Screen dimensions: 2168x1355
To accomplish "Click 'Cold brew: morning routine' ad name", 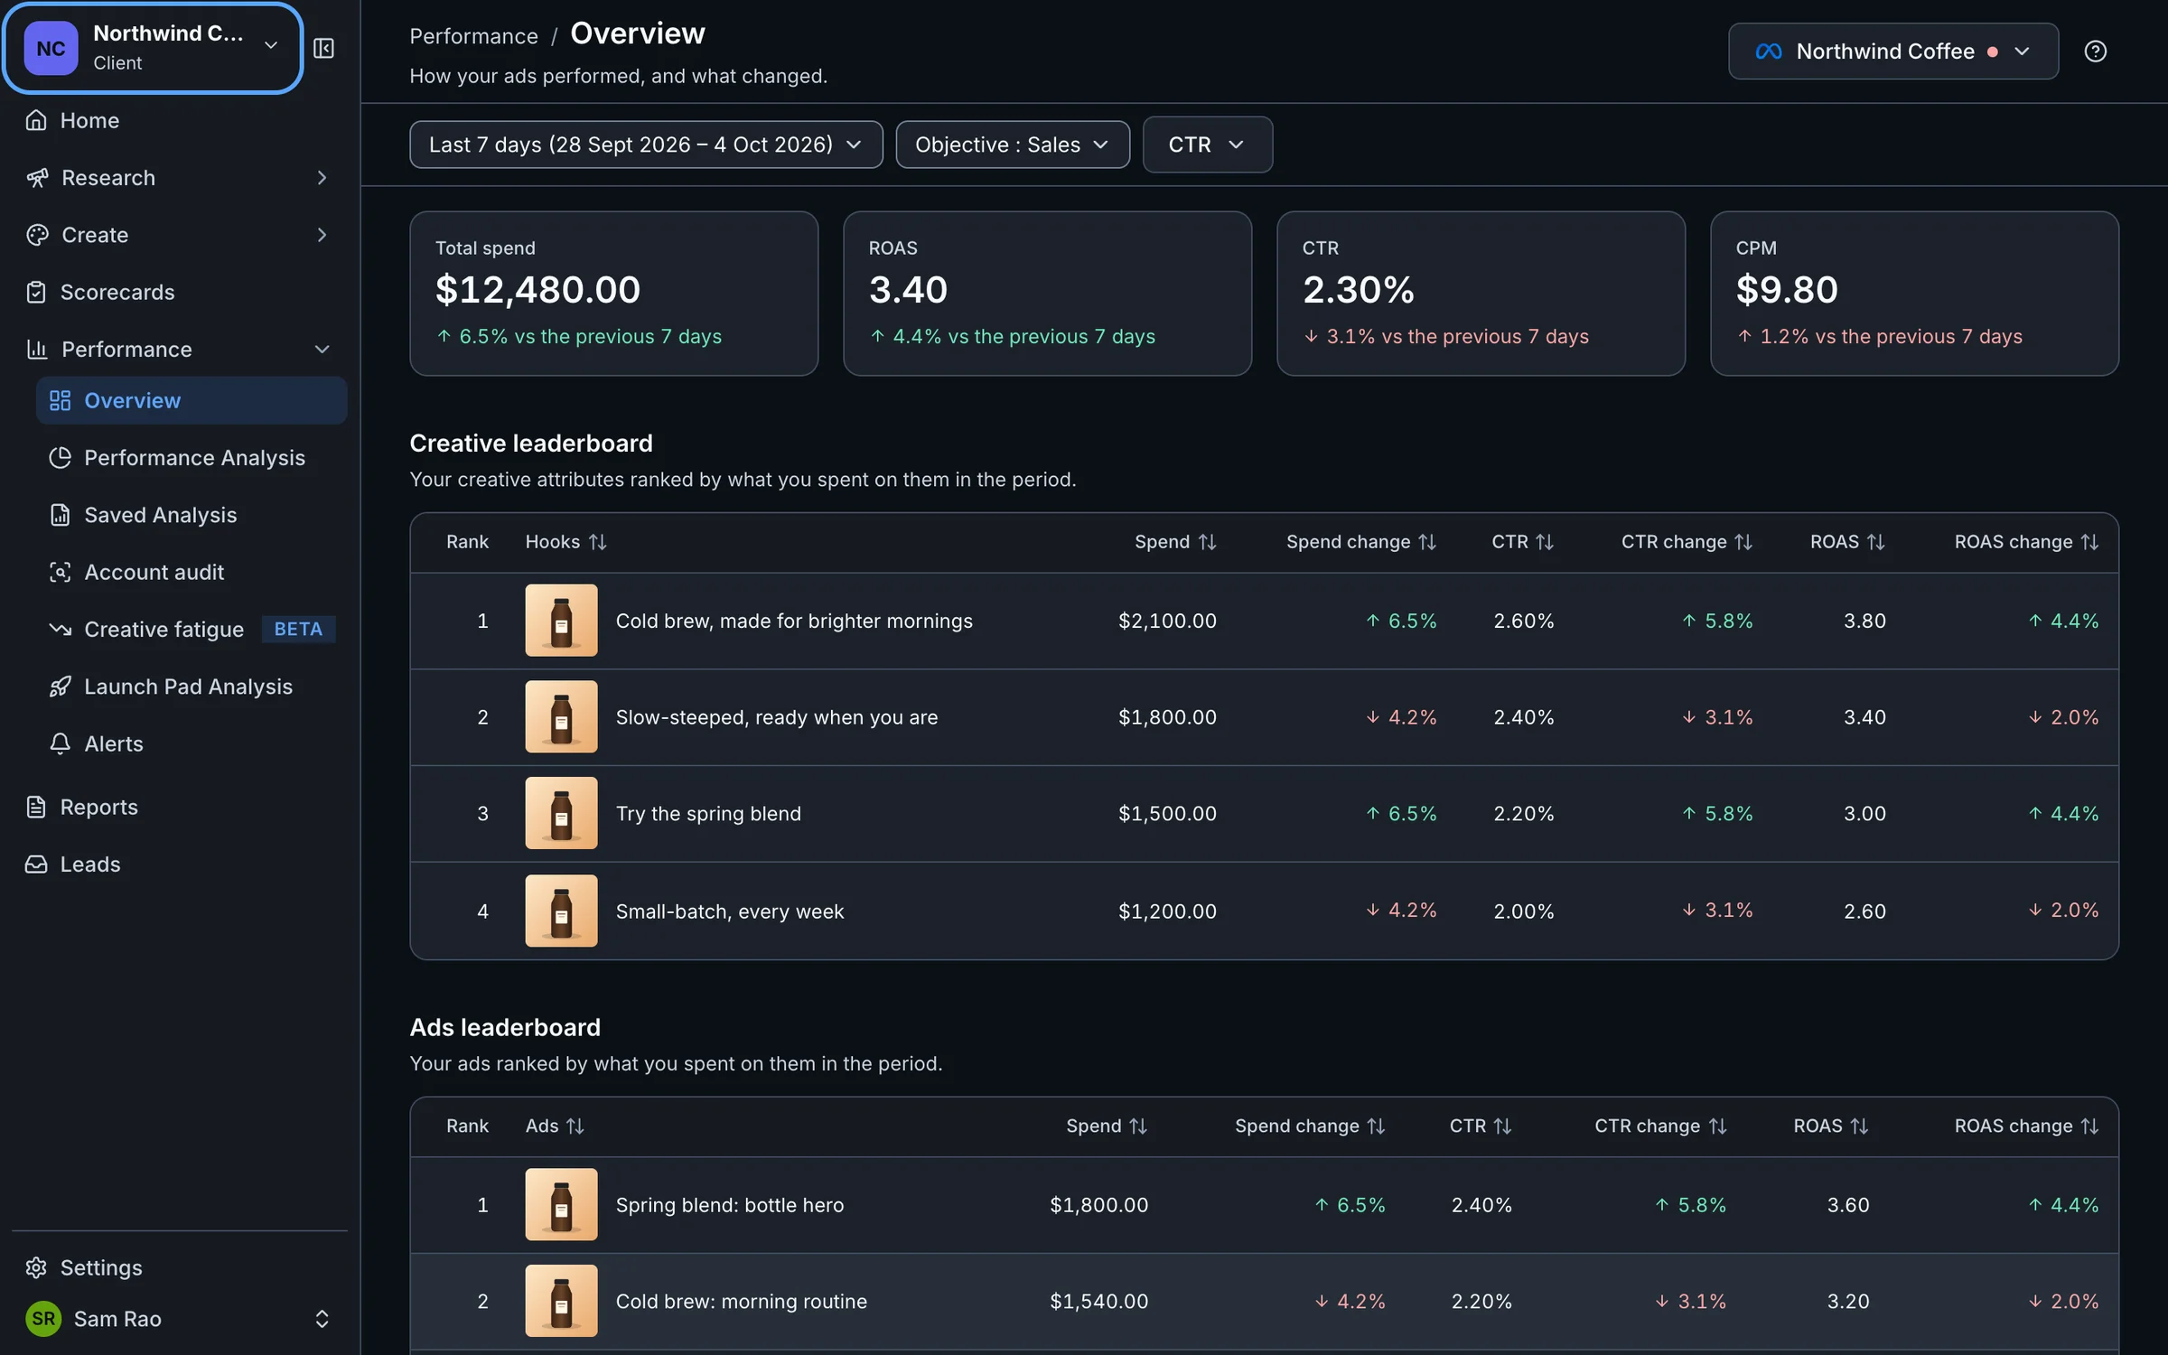I will click(x=742, y=1302).
